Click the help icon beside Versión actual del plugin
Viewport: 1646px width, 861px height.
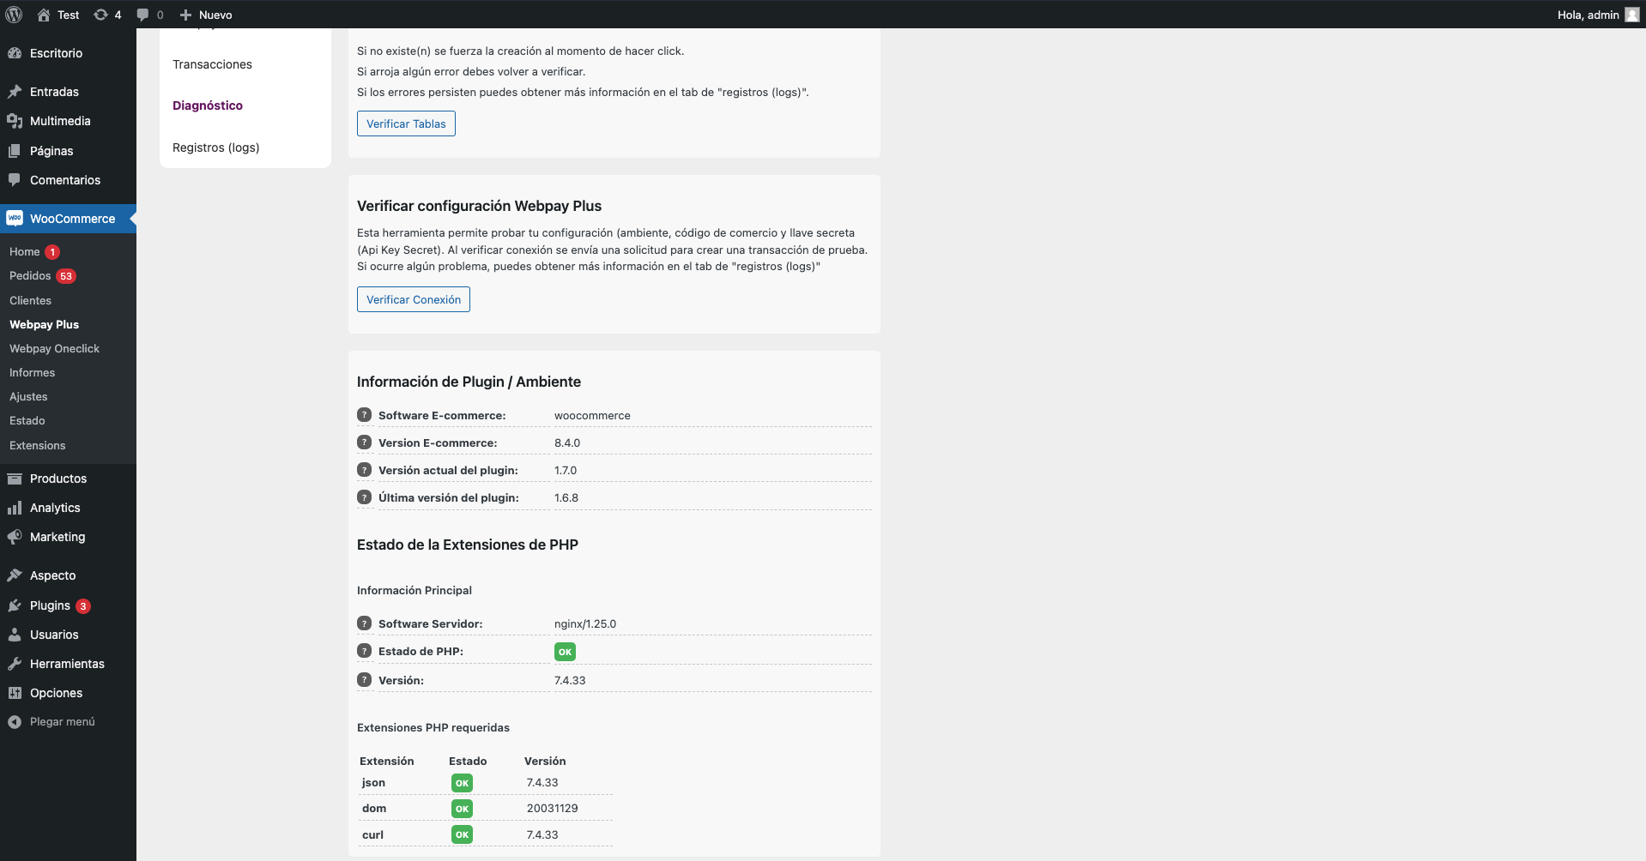click(364, 470)
